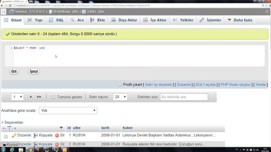Open the XAMPP icon in the taskbar
Image resolution: width=271 pixels, height=152 pixels.
point(65,149)
